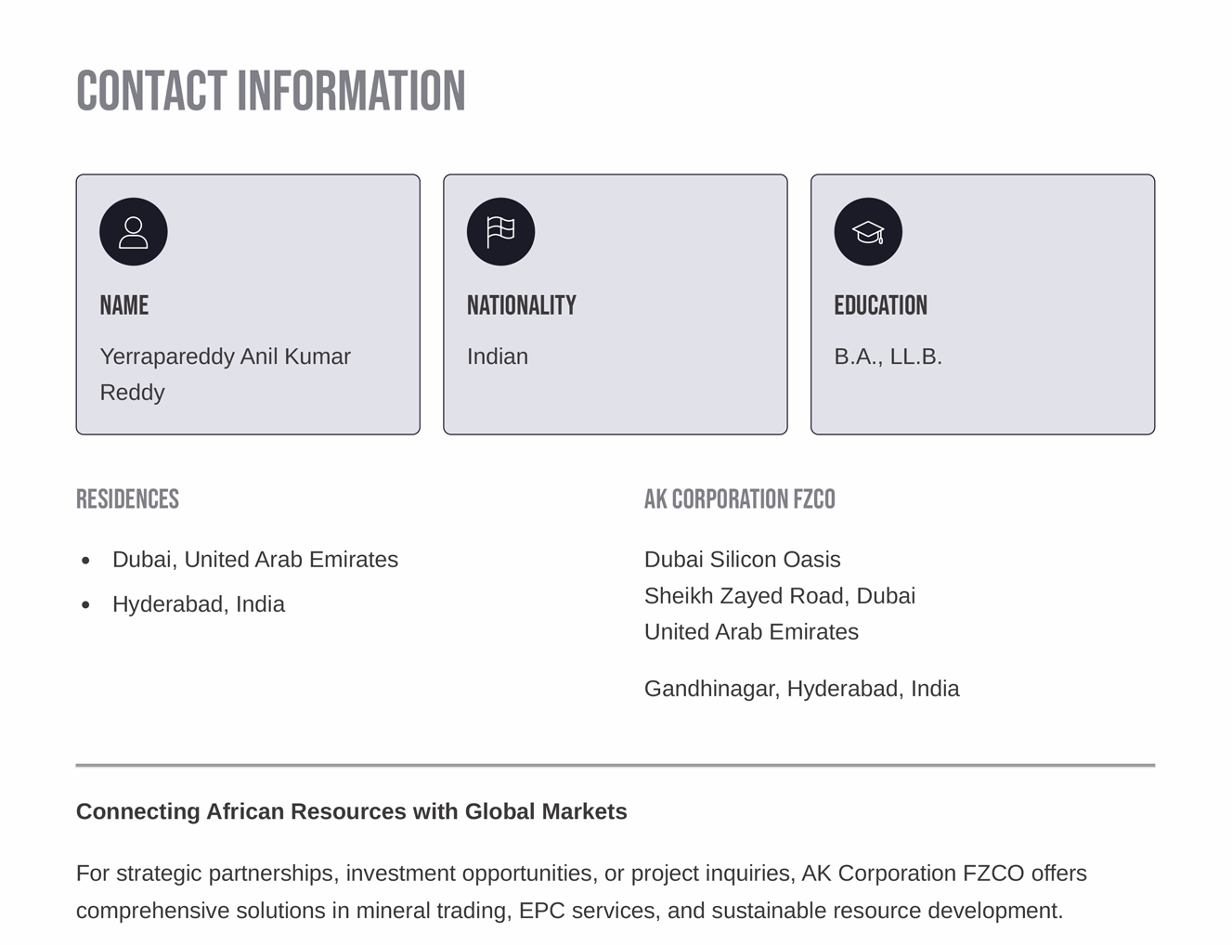The image size is (1232, 945).
Task: Click the flag icon in the Nationality card
Action: pos(500,232)
